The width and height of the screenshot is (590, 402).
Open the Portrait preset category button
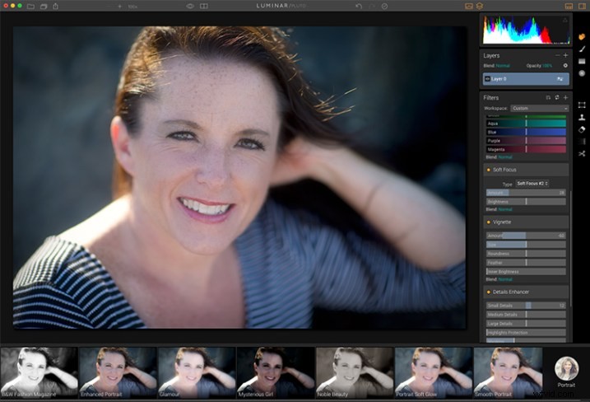pos(566,372)
